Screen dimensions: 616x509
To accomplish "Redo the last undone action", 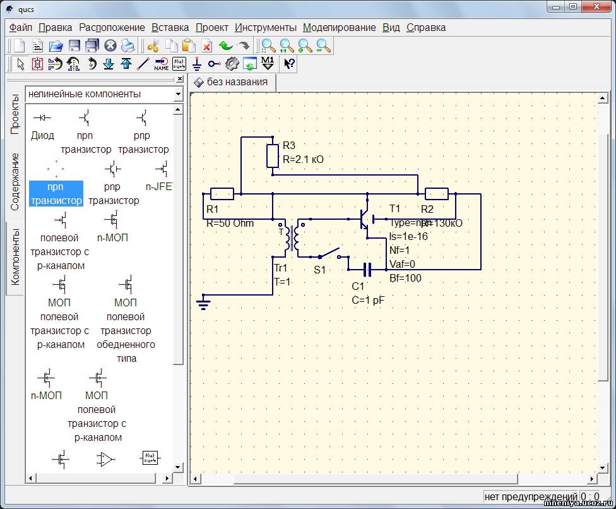I will pyautogui.click(x=244, y=46).
